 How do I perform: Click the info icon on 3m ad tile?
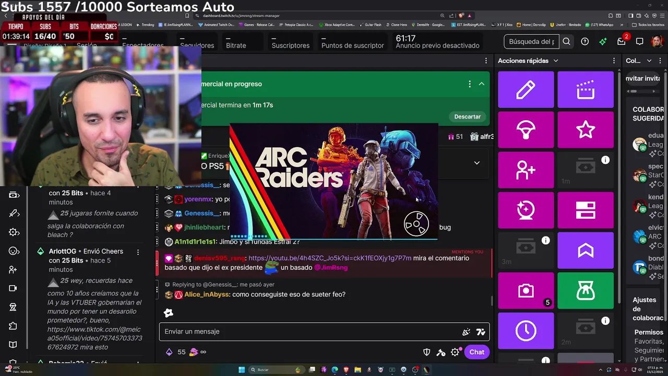tap(545, 240)
